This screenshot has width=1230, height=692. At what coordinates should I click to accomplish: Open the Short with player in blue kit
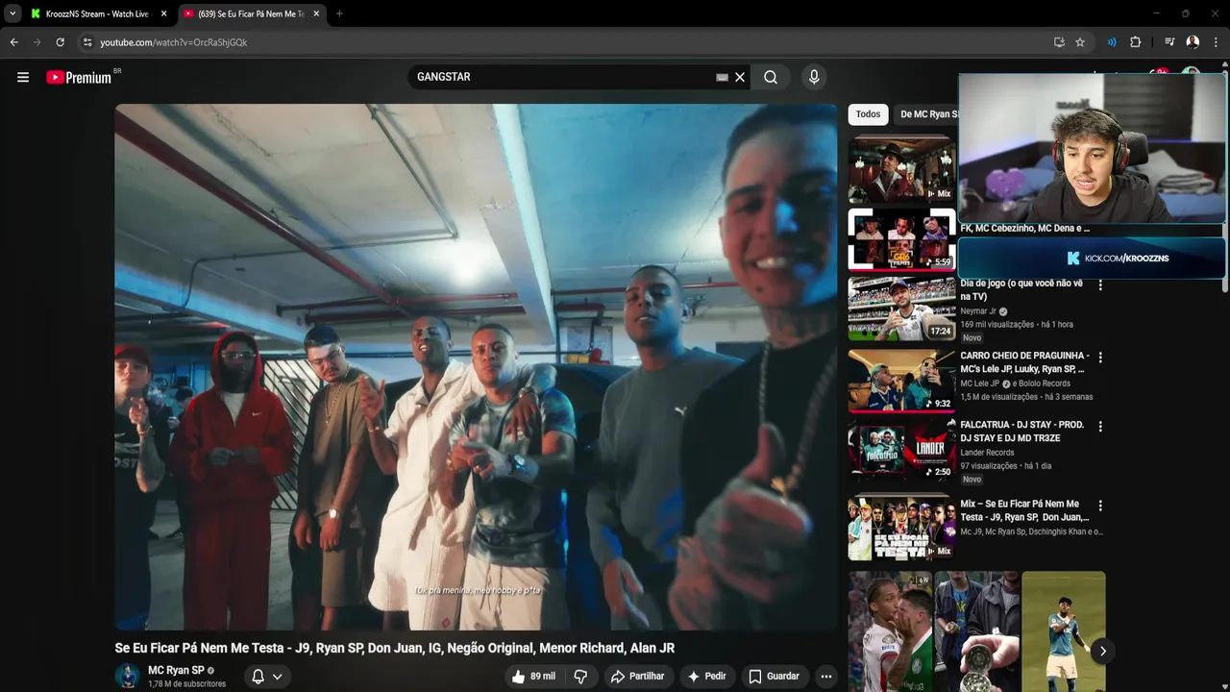pyautogui.click(x=1064, y=631)
